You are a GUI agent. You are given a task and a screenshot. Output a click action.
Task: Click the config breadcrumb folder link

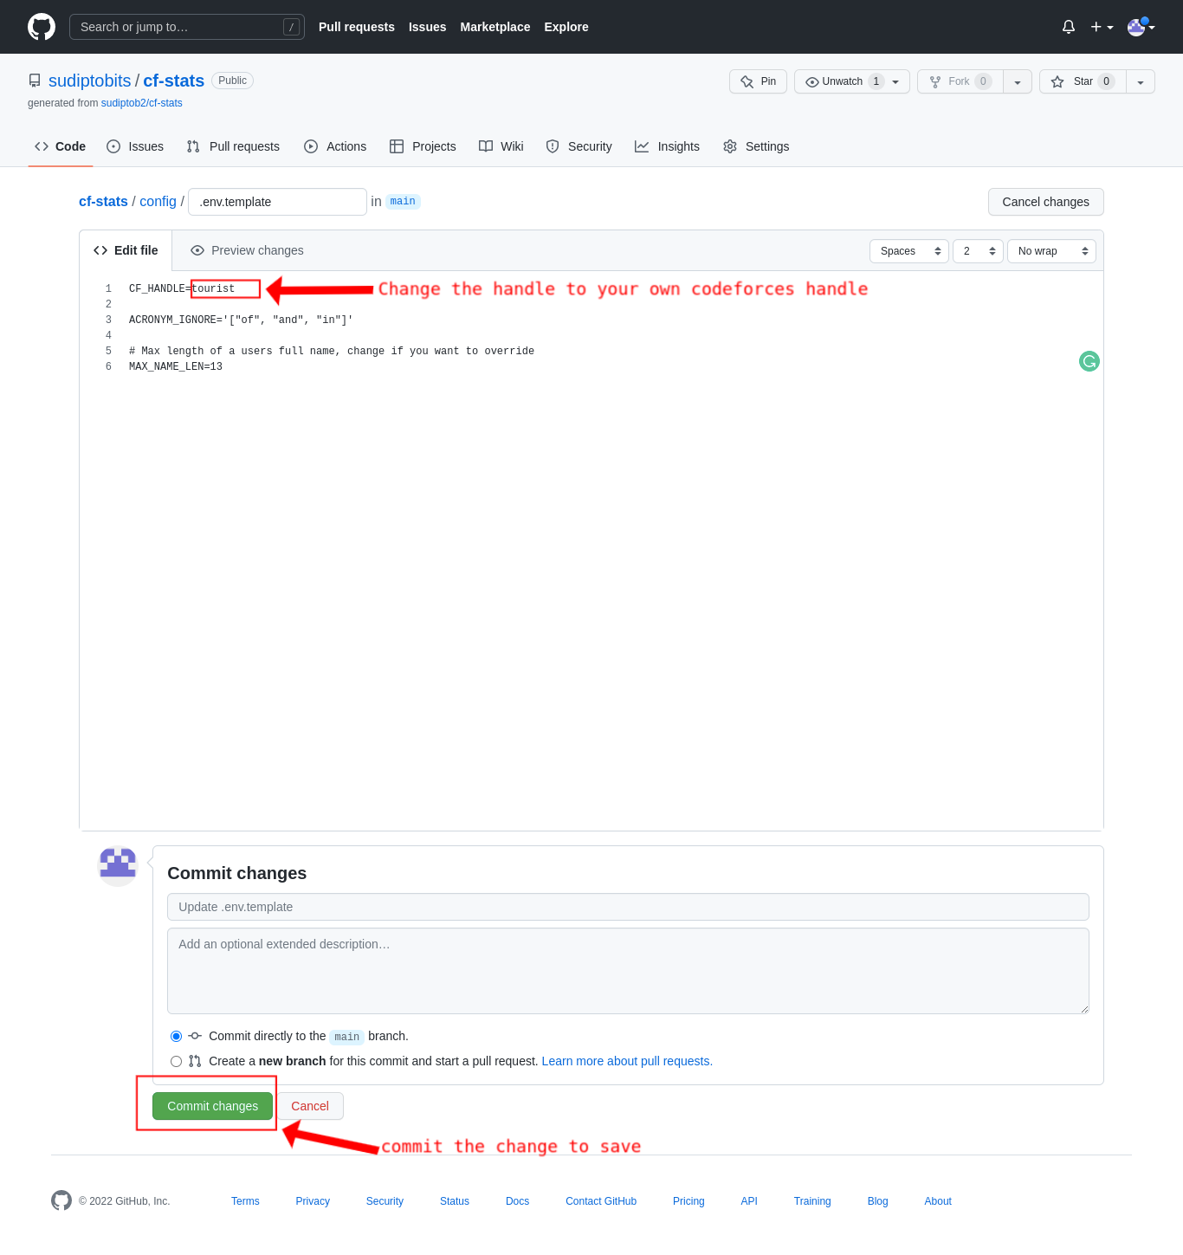click(x=158, y=201)
